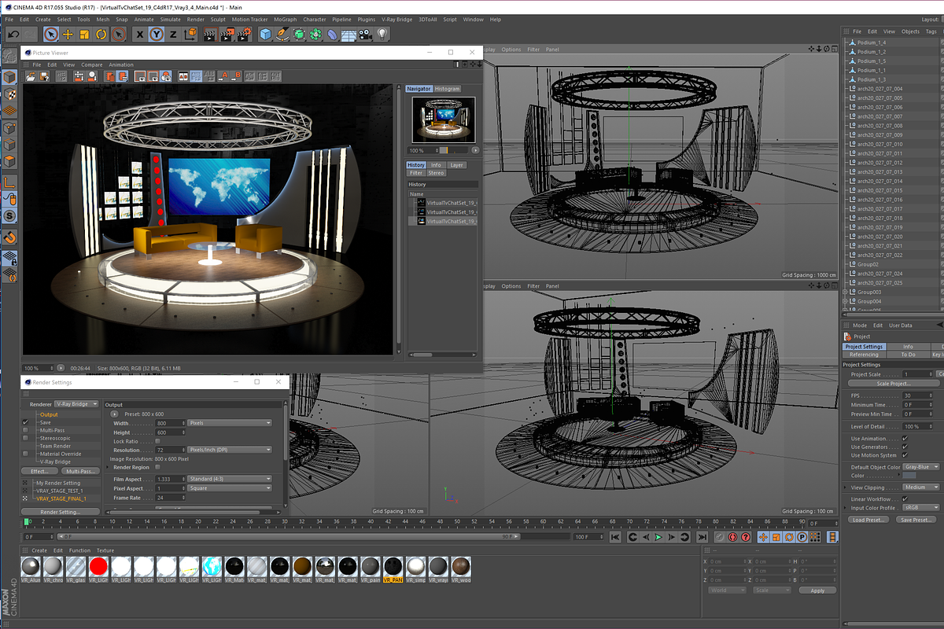Screen dimensions: 944x629
Task: Open the View Clipping Medium dropdown
Action: pos(921,487)
